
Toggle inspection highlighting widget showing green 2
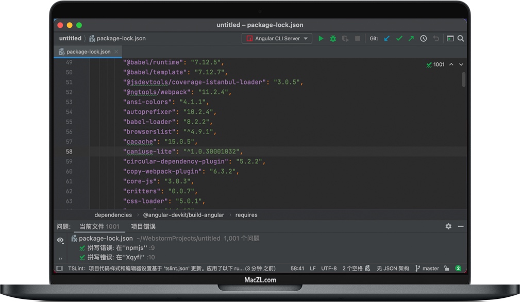coord(459,268)
